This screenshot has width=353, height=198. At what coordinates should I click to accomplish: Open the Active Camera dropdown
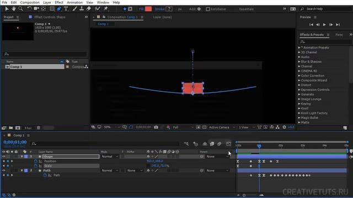point(222,127)
